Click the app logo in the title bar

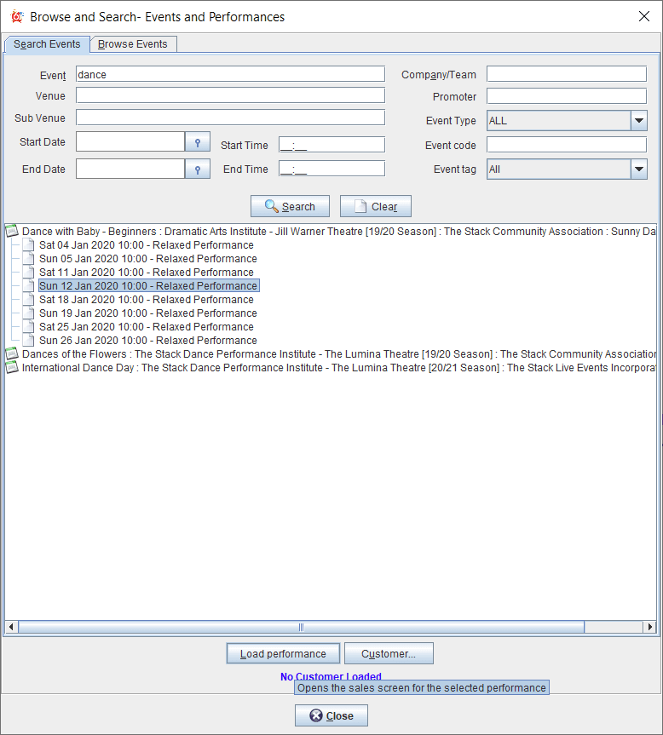[16, 17]
